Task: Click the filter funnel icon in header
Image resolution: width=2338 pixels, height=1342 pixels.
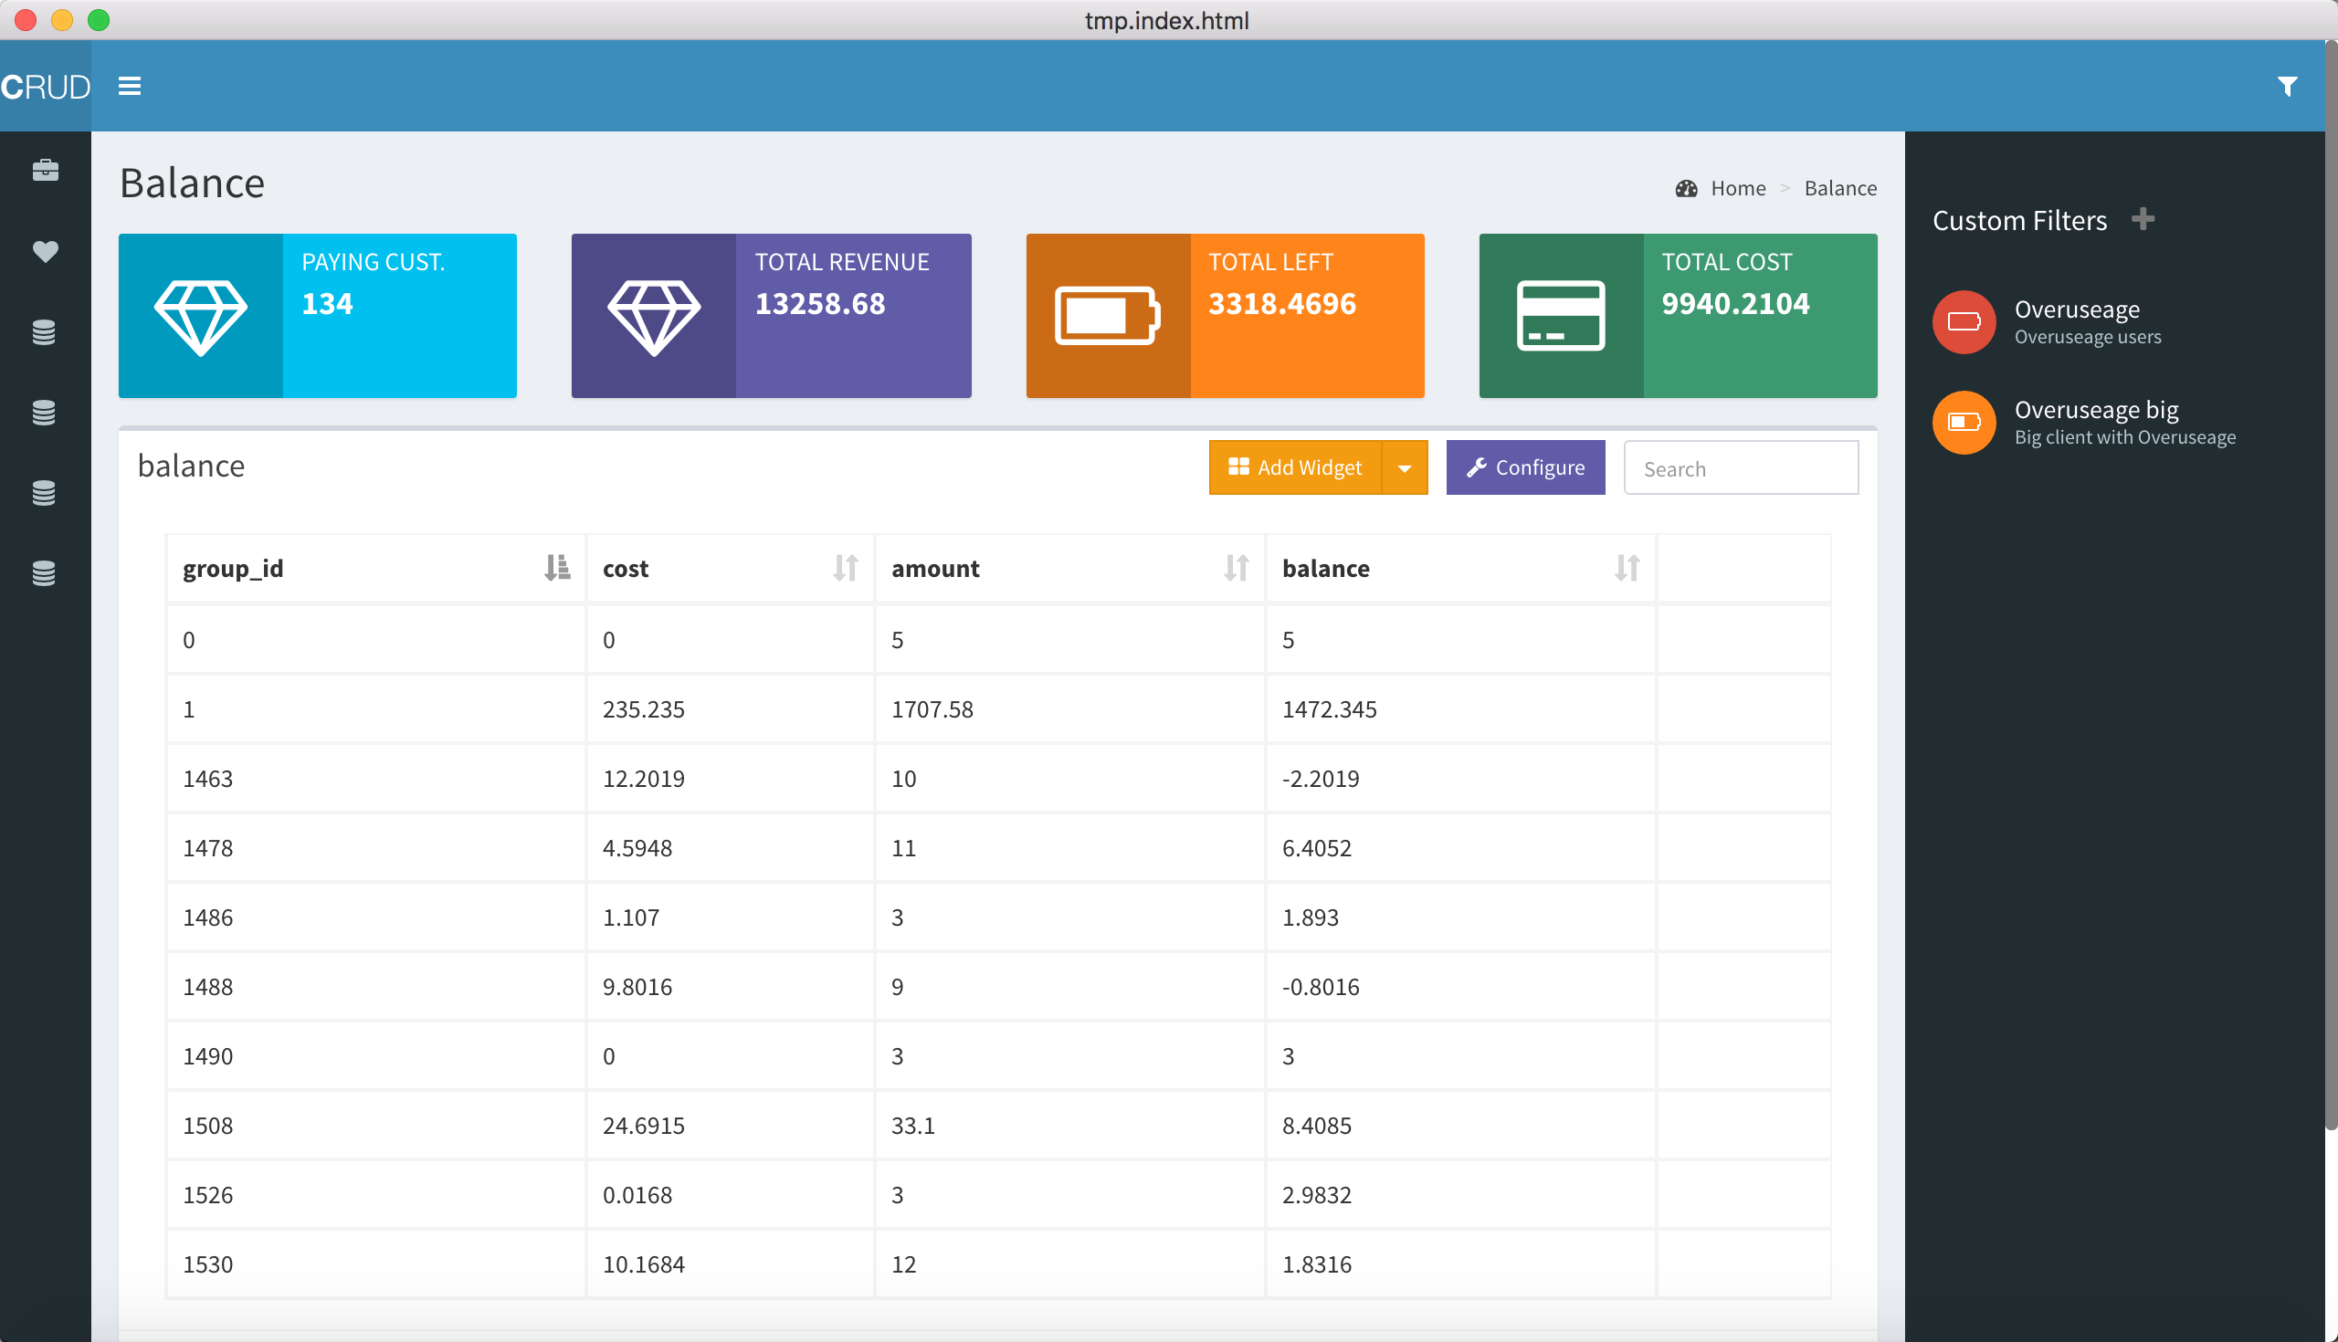Action: coord(2286,87)
